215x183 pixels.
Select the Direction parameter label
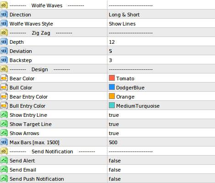[20, 15]
